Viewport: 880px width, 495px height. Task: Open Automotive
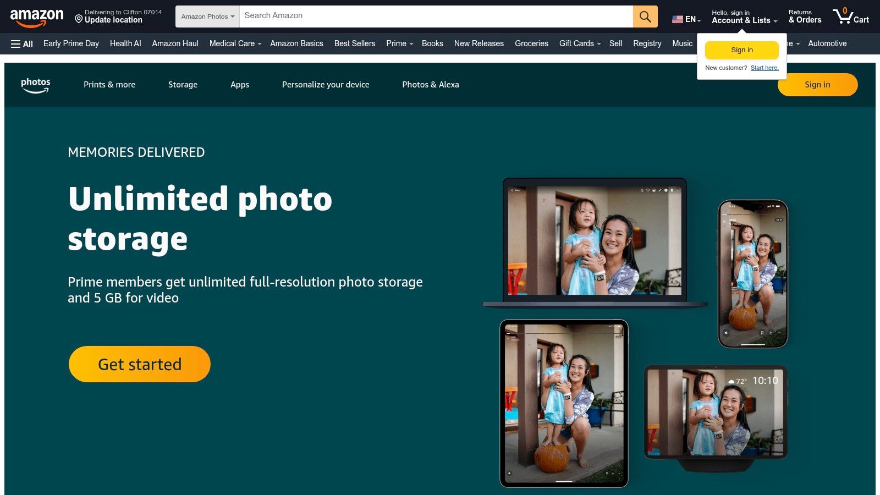pyautogui.click(x=827, y=43)
